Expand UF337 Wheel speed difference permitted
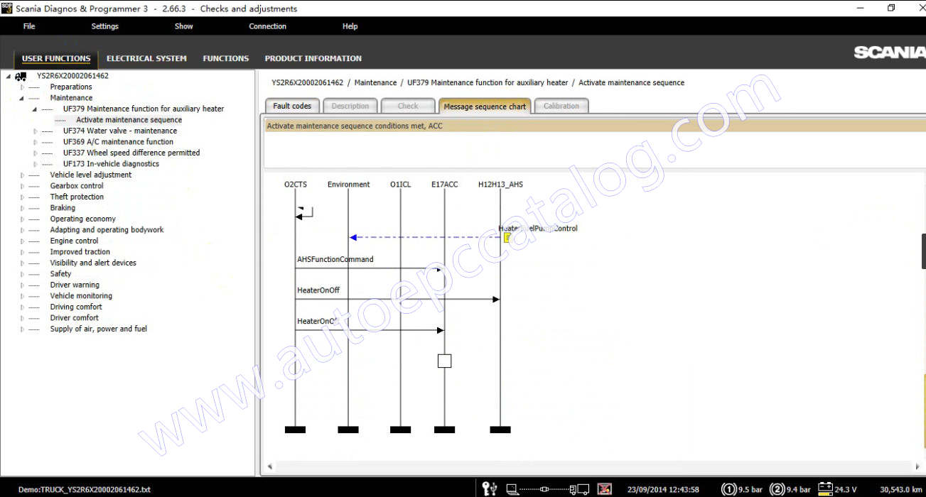The width and height of the screenshot is (926, 497). click(x=36, y=153)
